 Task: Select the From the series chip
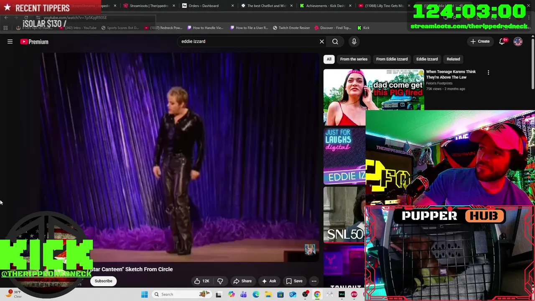354,59
